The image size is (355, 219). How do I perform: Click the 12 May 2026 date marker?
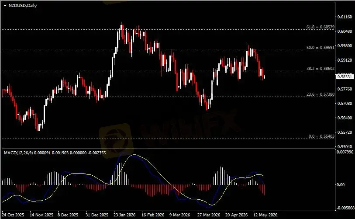(x=265, y=215)
